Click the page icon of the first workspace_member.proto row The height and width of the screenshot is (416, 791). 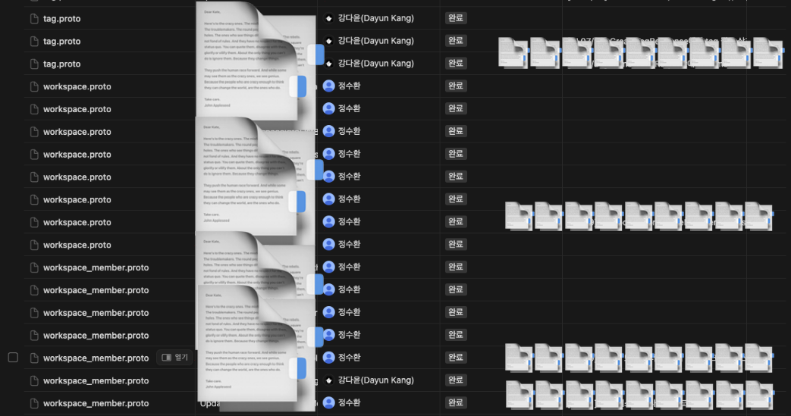(34, 267)
